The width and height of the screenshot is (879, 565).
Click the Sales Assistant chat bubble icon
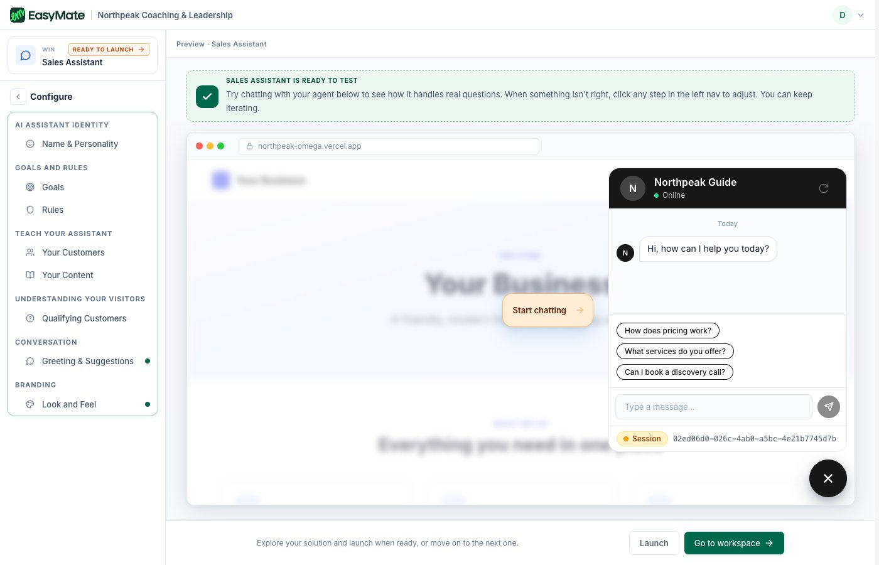pos(26,55)
